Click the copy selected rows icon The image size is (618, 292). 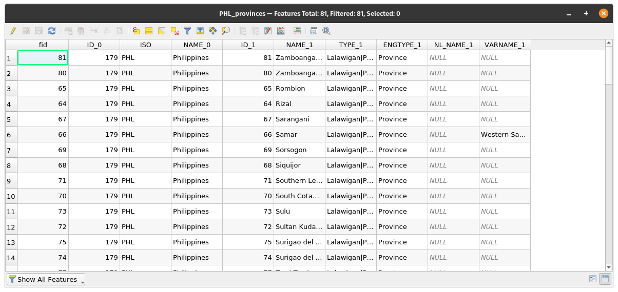coord(107,31)
